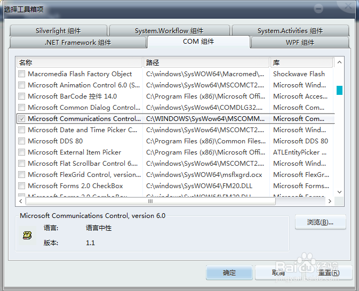
Task: Check the Microsoft Common Dialog Control checkbox
Action: click(21, 108)
